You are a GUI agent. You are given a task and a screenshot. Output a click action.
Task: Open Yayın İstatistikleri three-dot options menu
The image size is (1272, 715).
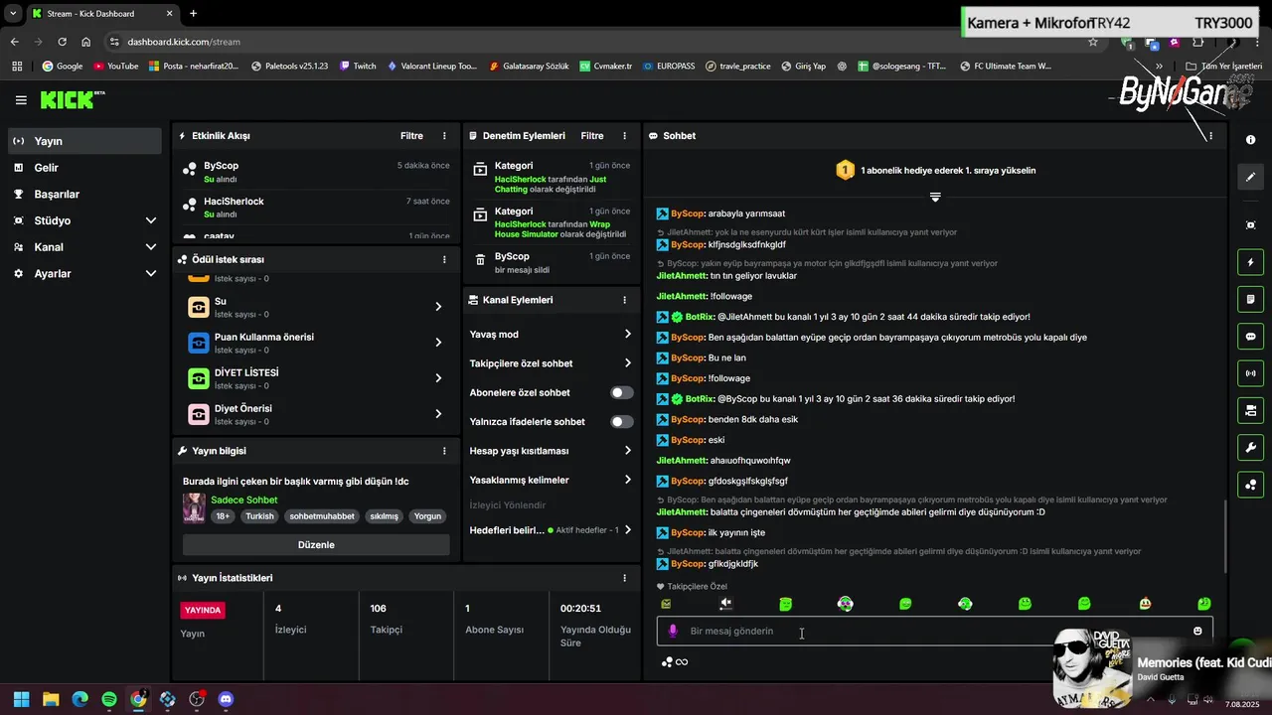(x=624, y=578)
